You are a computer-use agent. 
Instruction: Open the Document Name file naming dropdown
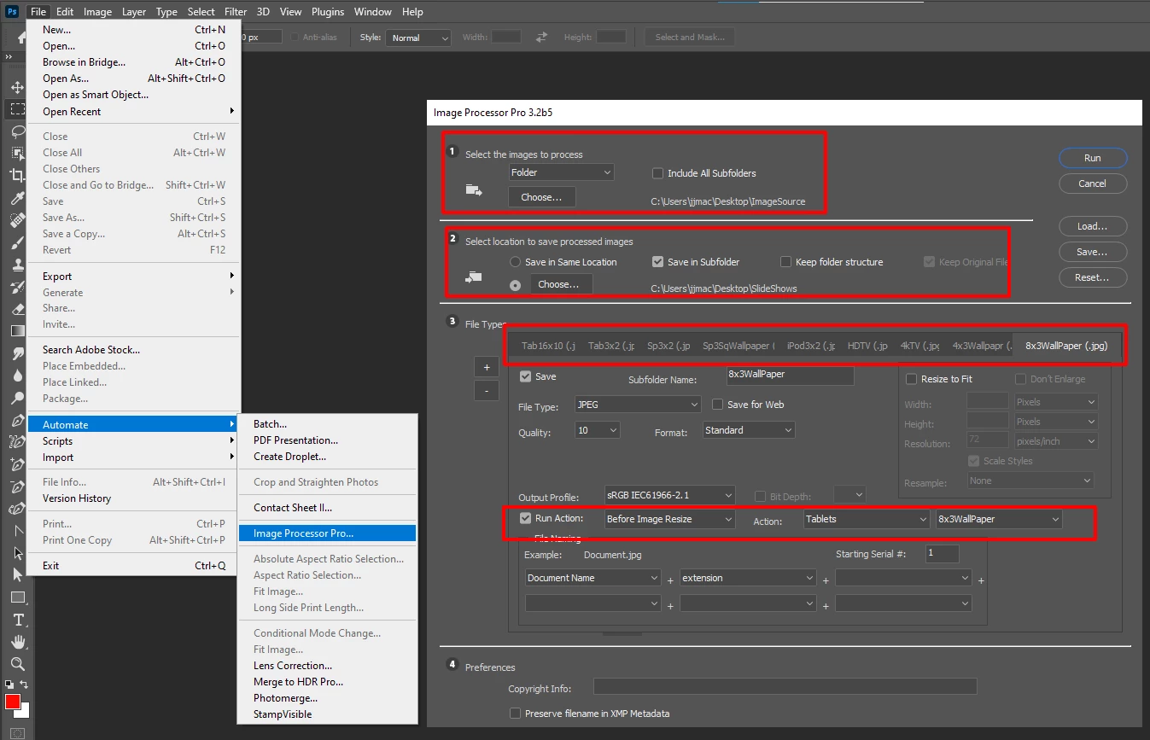(593, 578)
